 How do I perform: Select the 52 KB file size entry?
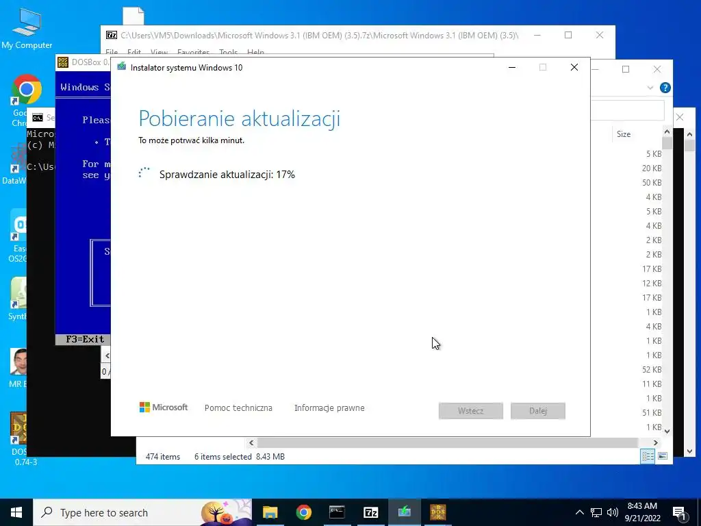pos(652,369)
